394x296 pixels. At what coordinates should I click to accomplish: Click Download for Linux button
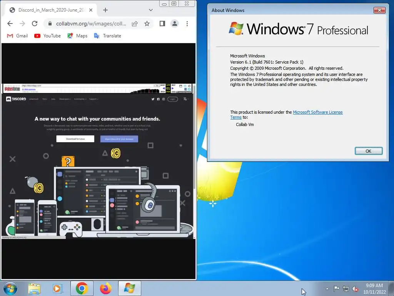(x=75, y=139)
